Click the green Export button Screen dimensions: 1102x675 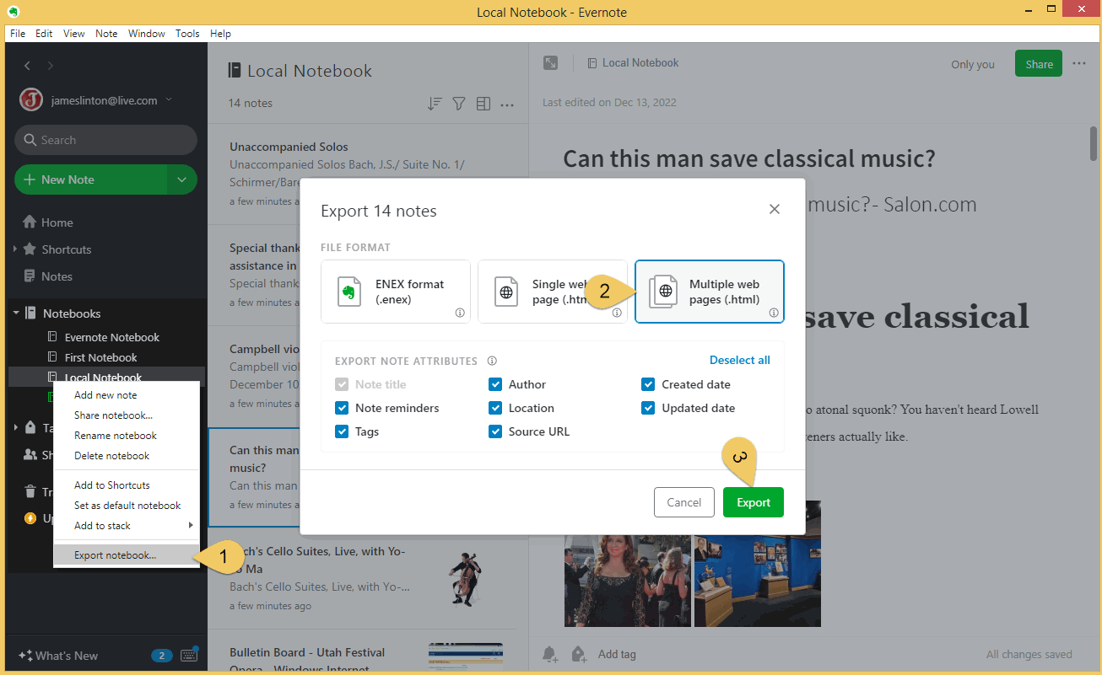coord(754,502)
